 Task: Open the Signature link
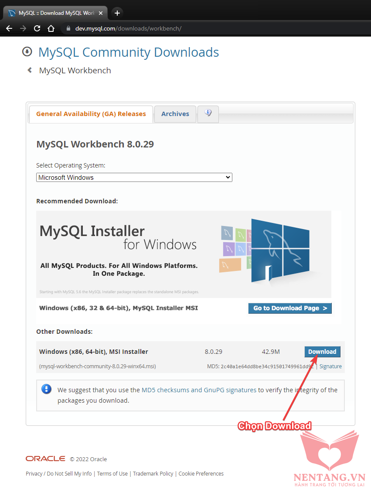coord(330,366)
